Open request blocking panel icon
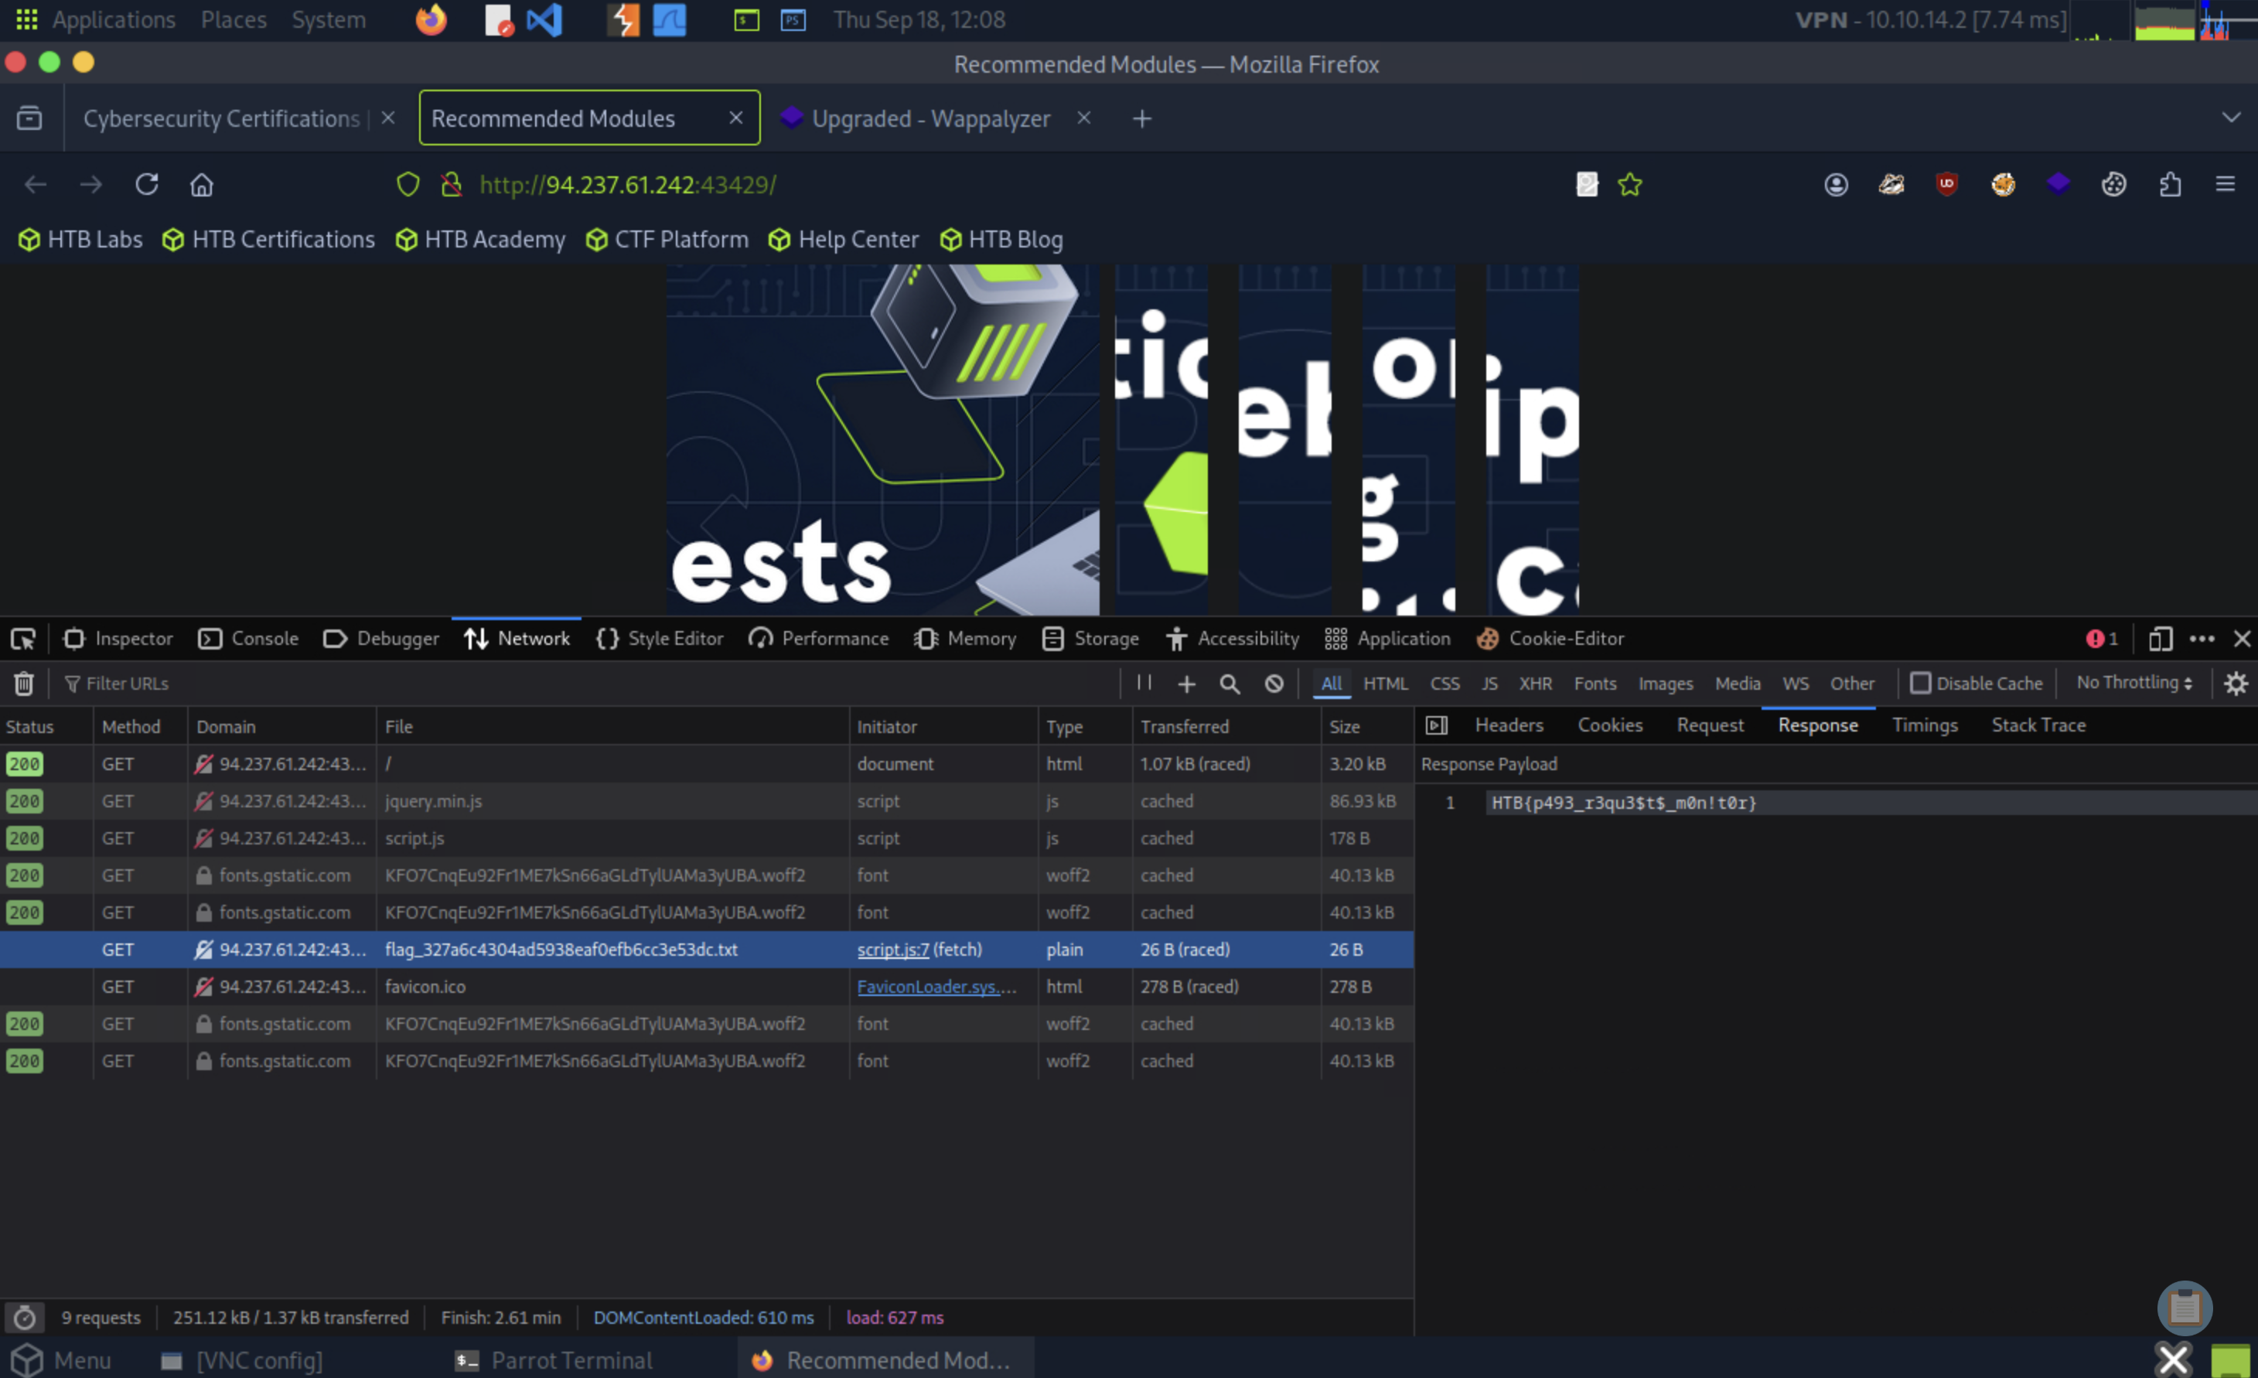 coord(1274,684)
